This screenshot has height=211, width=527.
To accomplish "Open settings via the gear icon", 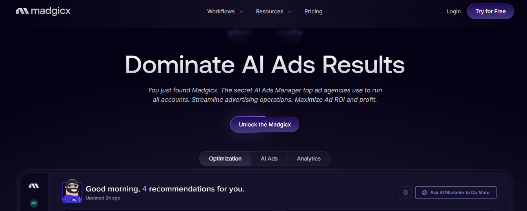I will 405,193.
